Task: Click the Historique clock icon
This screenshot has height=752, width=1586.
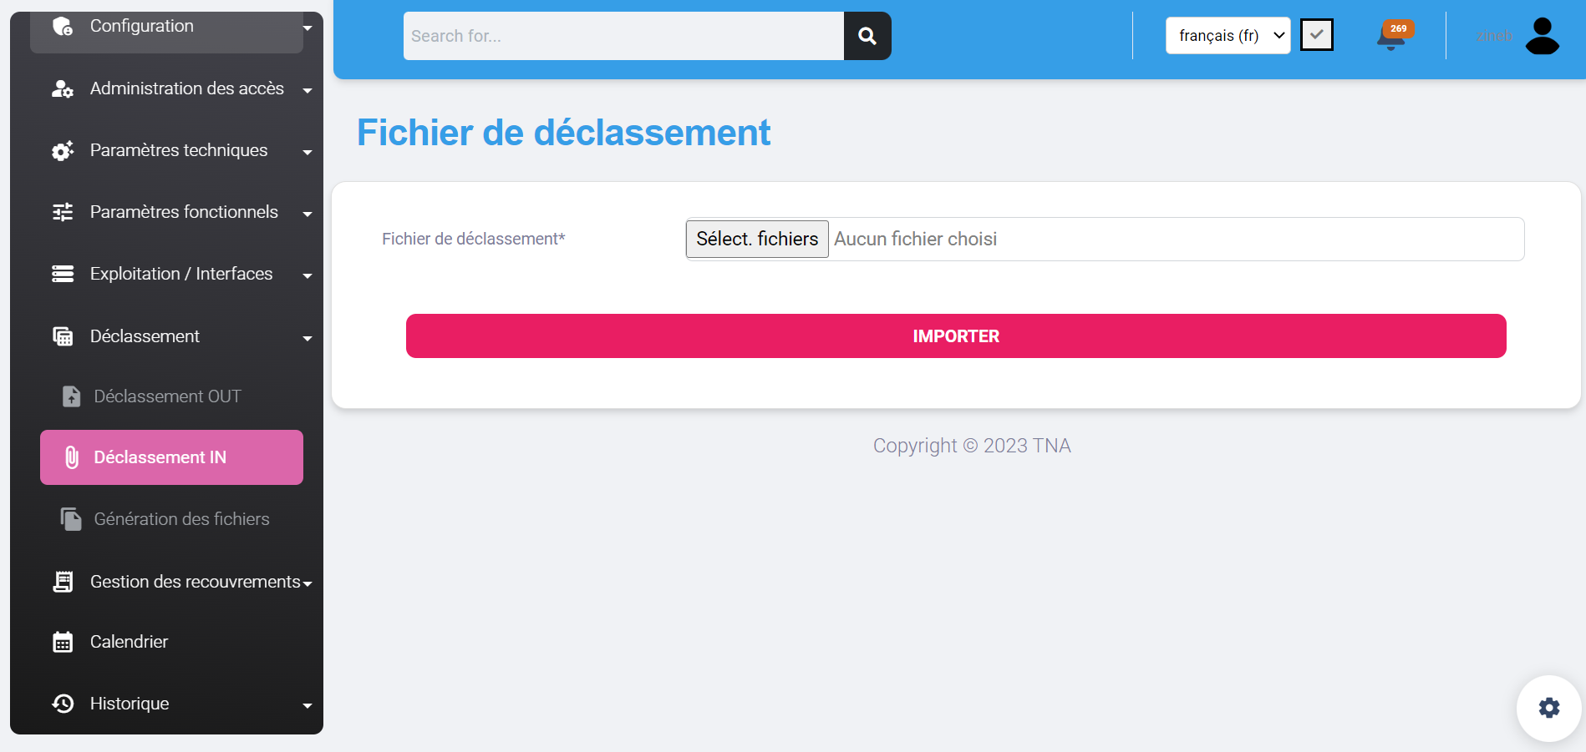Action: coord(63,704)
